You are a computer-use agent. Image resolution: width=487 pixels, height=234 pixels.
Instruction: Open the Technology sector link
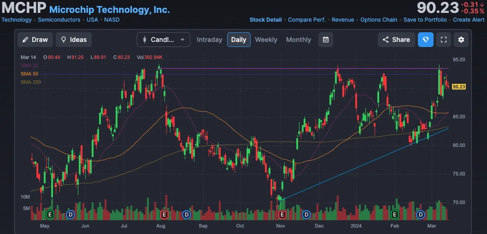[x=17, y=19]
